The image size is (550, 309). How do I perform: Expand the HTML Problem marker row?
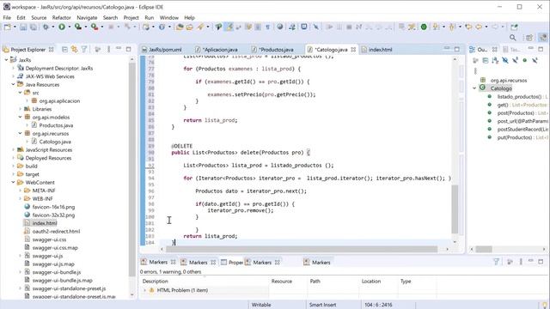point(145,290)
